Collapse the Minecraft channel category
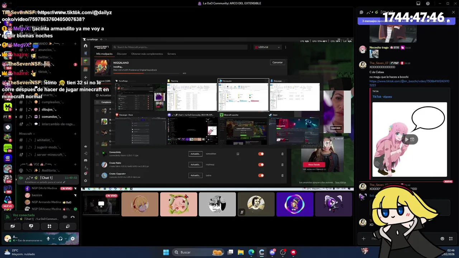The width and height of the screenshot is (459, 258). pos(27,134)
